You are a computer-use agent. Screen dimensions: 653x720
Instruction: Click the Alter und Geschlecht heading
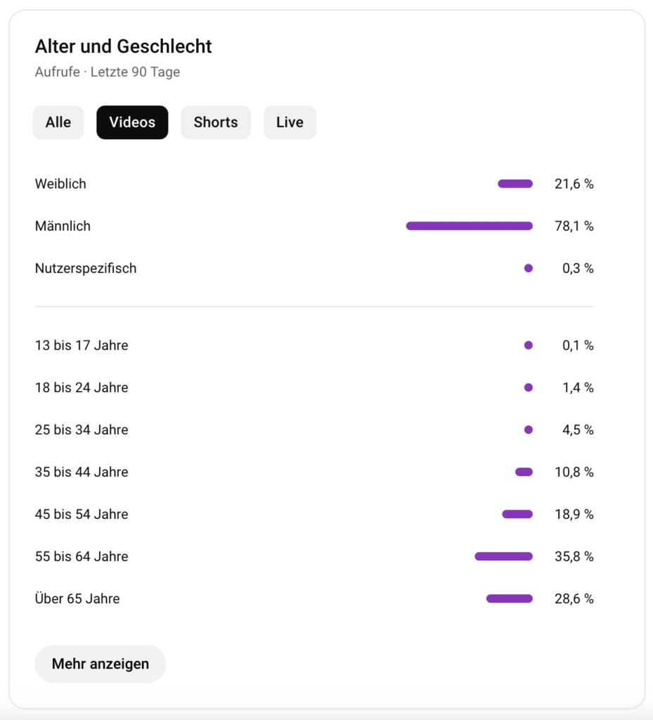pyautogui.click(x=124, y=46)
